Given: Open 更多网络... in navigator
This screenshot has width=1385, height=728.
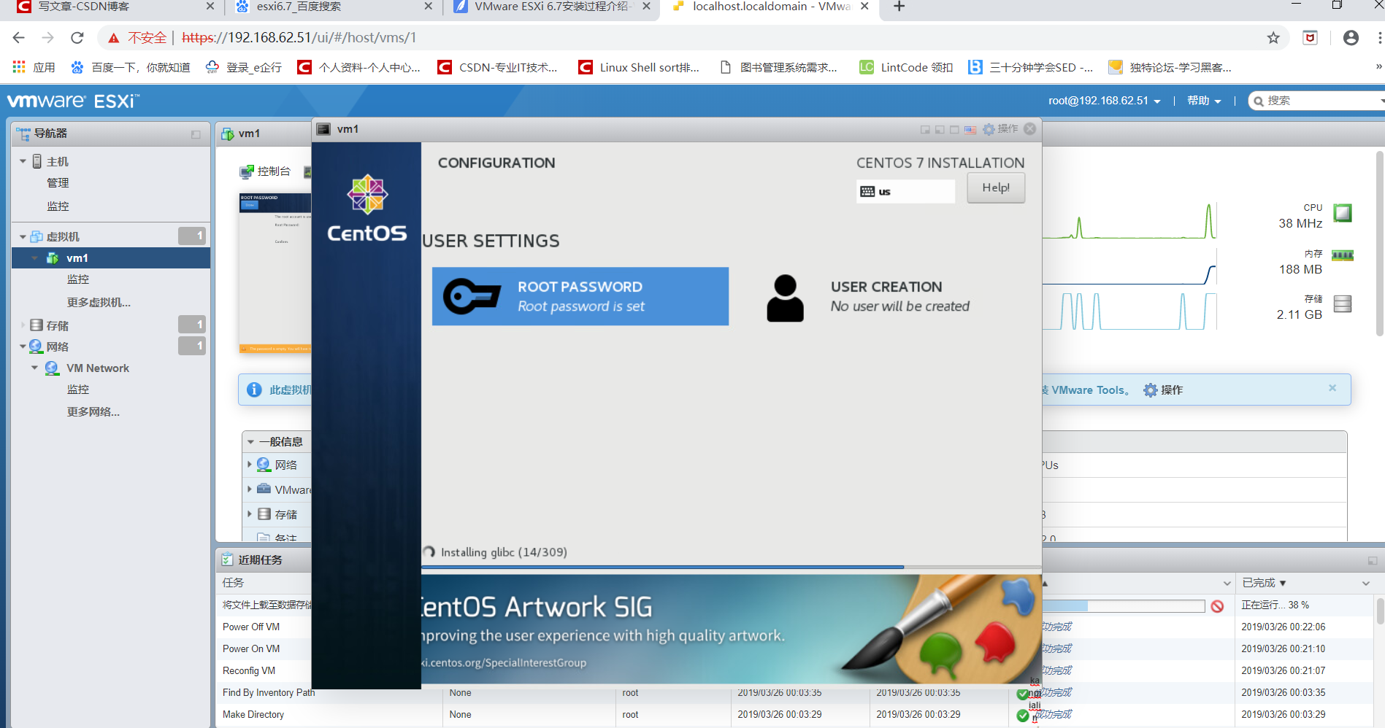Looking at the screenshot, I should click(93, 411).
